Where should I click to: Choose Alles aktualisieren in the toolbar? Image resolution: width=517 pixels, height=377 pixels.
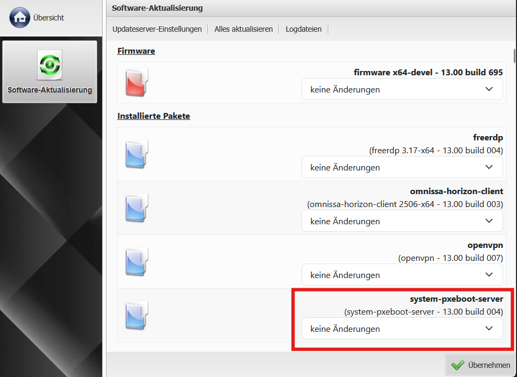click(x=243, y=29)
